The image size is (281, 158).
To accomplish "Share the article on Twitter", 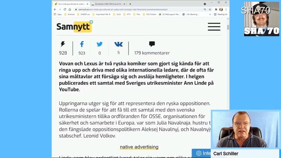I will coord(100,44).
